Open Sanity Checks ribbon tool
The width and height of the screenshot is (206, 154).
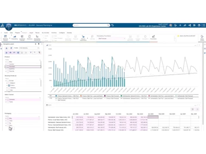point(202,38)
